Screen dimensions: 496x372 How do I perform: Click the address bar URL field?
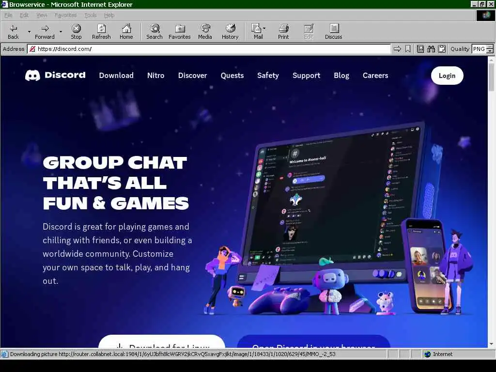(209, 49)
